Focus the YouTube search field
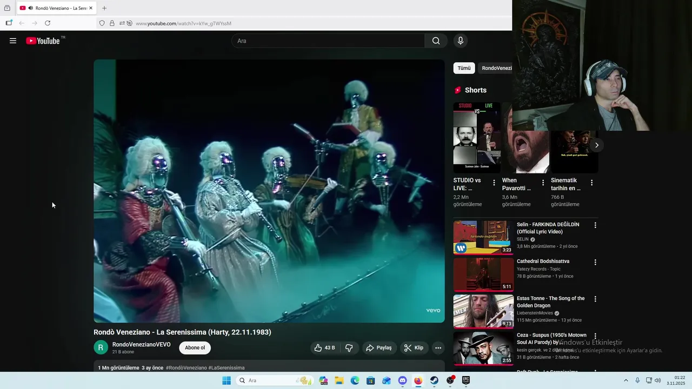The image size is (692, 389). click(328, 41)
